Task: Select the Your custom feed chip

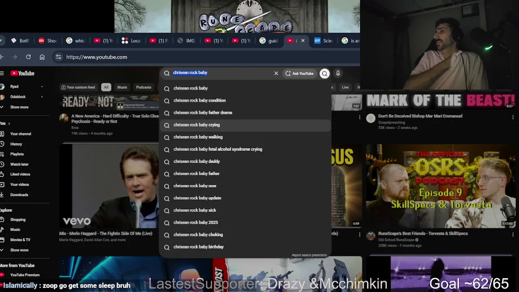Action: [x=78, y=87]
